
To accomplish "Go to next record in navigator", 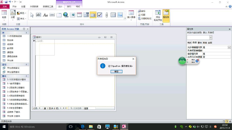I will (x=61, y=108).
